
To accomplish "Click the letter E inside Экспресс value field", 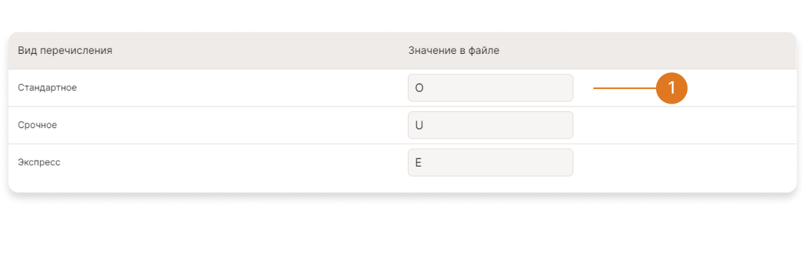I will (418, 162).
